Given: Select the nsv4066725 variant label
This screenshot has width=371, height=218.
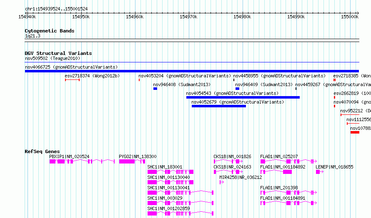Looking at the screenshot, I should click(71, 67).
